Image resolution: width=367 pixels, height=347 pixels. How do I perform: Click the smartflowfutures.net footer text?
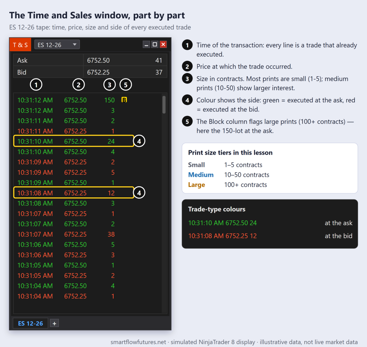pos(138,342)
